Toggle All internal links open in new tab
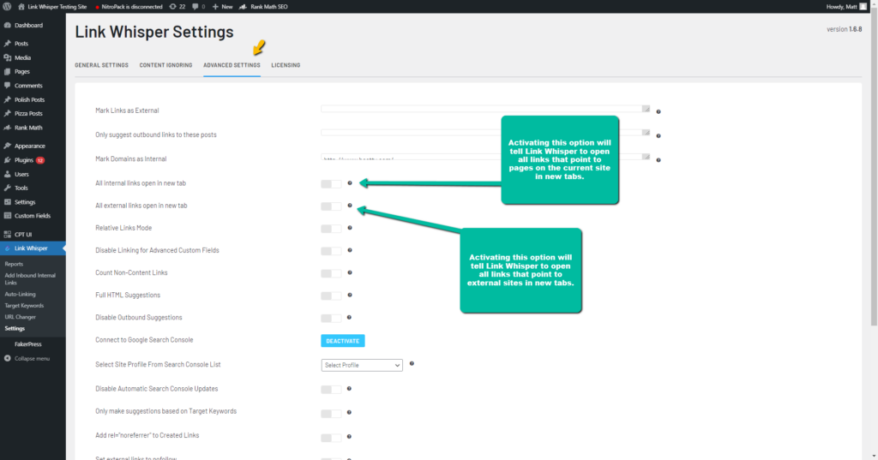The width and height of the screenshot is (878, 460). (x=331, y=183)
